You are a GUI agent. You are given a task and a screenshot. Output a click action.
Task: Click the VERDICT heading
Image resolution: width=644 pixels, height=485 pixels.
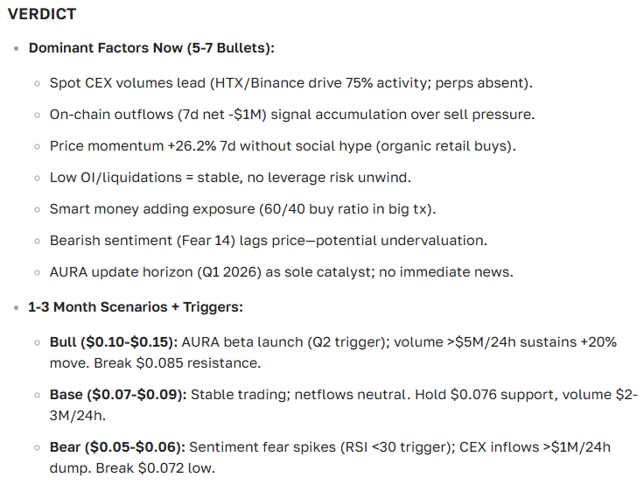(x=41, y=15)
